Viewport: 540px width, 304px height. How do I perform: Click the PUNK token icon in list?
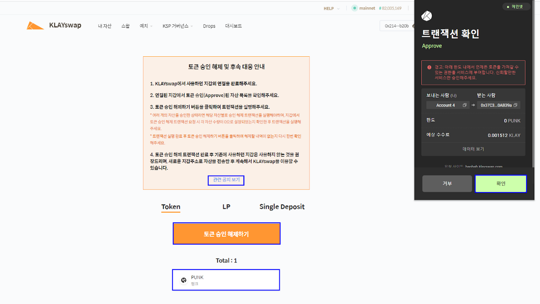[184, 280]
